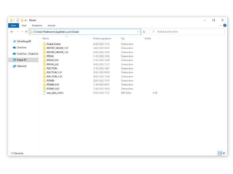This screenshot has height=174, width=233.
Task: Open Explorer help icon
Action: pyautogui.click(x=225, y=25)
